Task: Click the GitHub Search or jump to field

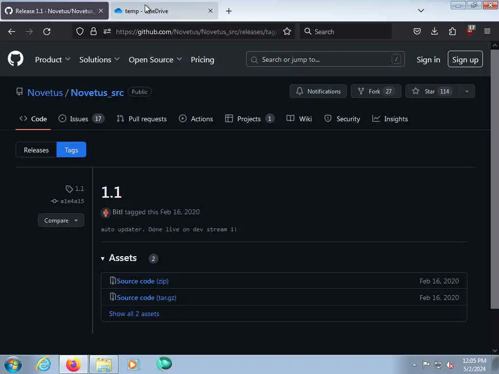Action: (x=325, y=59)
